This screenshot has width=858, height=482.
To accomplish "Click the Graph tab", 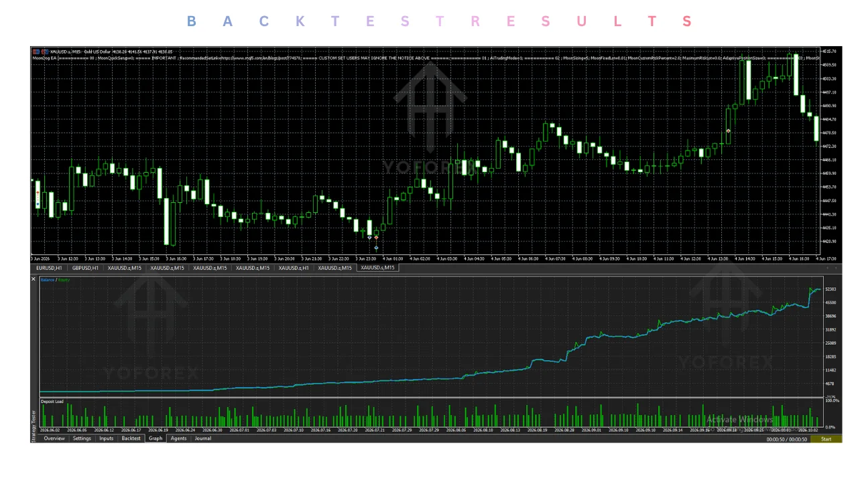I will [156, 438].
